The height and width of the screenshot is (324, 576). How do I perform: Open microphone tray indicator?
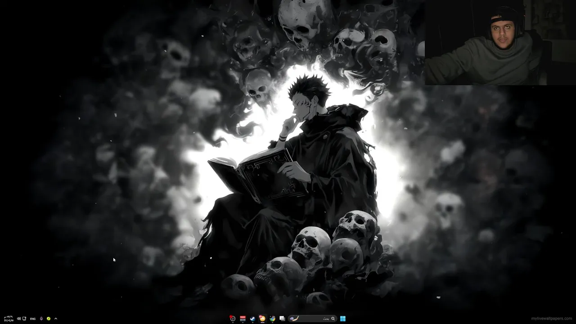coord(41,319)
